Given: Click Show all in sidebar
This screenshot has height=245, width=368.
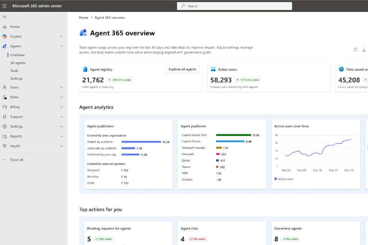Looking at the screenshot, I should pyautogui.click(x=16, y=160).
